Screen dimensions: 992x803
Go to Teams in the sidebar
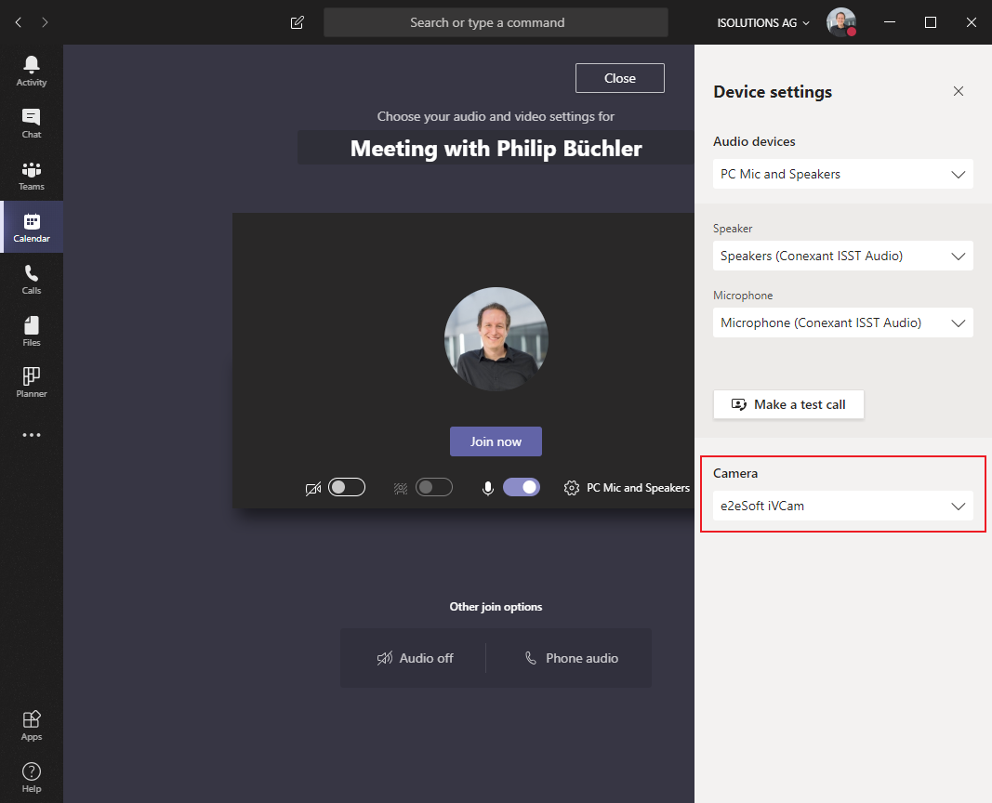(32, 175)
